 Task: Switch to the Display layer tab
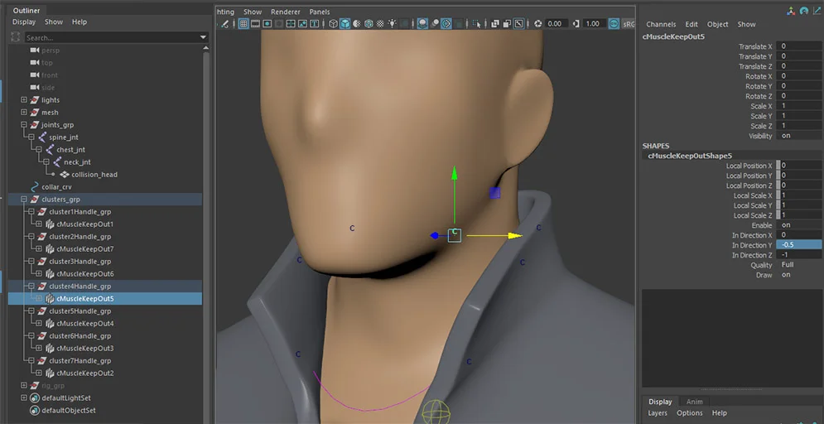(660, 402)
